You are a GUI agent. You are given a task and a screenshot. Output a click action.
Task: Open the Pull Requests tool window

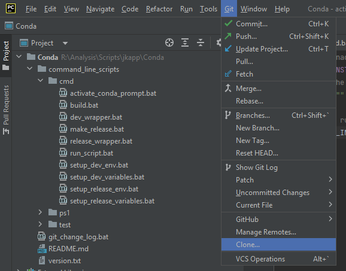6,110
